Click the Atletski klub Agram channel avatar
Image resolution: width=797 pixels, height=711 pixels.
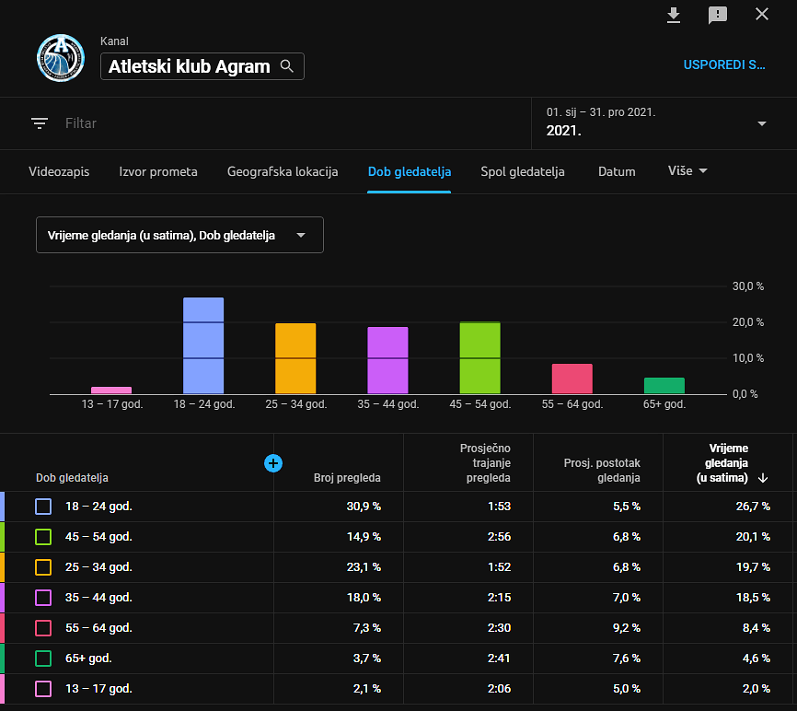(61, 59)
